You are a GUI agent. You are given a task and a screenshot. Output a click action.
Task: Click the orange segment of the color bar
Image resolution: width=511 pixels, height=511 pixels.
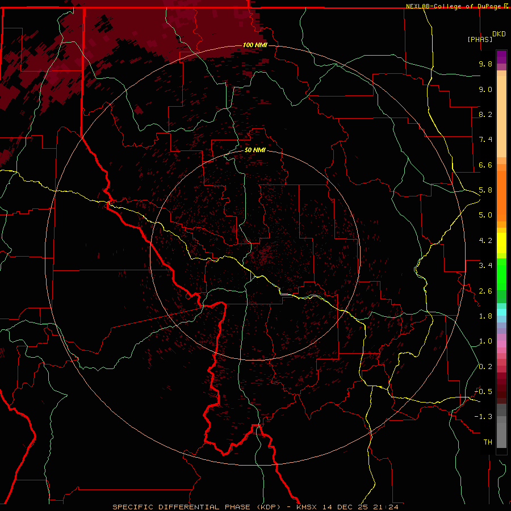501,195
